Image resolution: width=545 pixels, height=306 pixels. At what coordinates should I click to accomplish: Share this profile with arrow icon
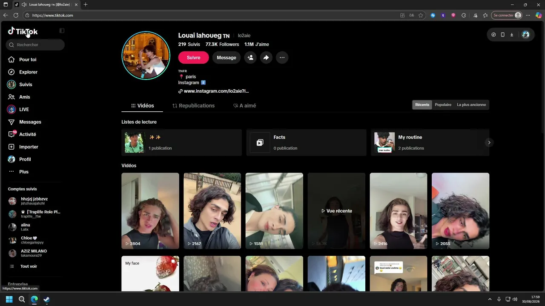click(266, 58)
